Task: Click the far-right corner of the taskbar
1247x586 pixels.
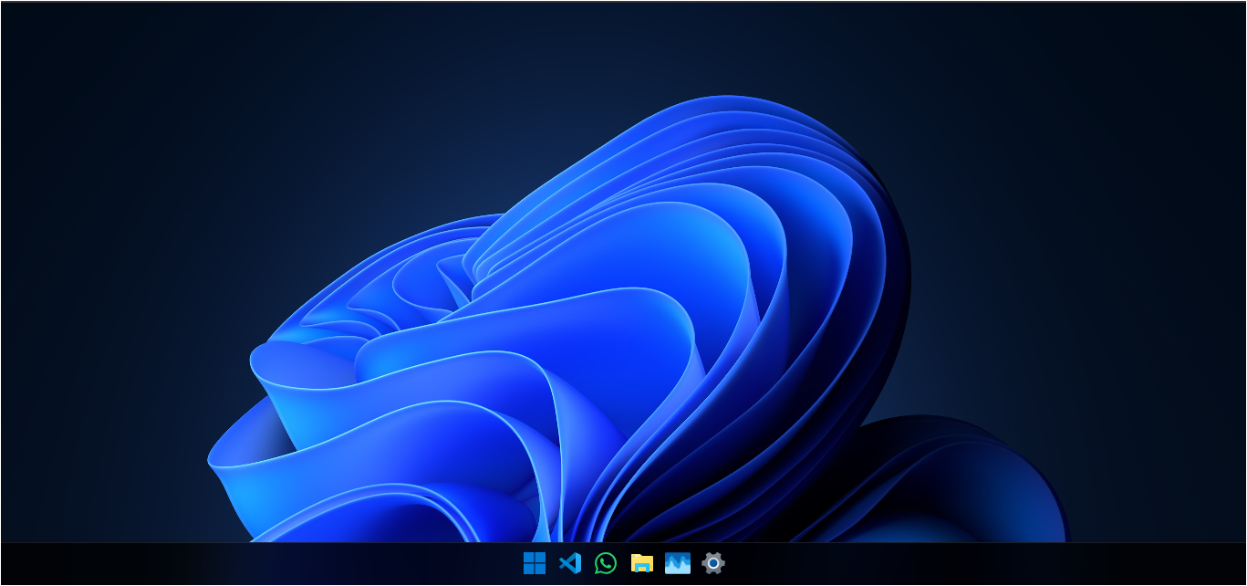Action: coord(1241,564)
